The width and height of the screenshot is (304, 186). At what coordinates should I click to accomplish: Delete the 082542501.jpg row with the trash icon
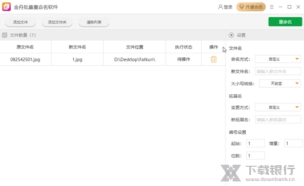214,59
